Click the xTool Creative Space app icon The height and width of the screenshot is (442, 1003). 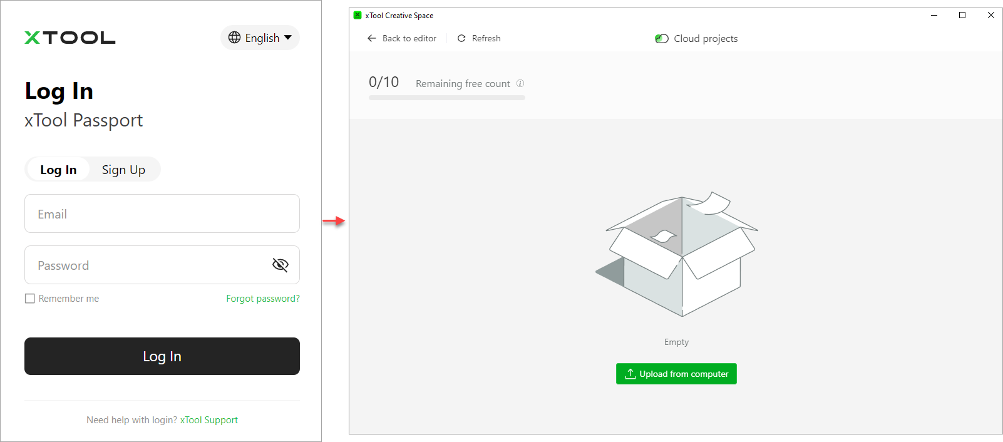(x=357, y=15)
